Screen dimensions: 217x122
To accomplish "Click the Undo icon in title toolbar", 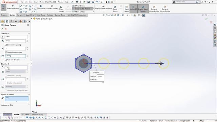I will (x=97, y=2).
